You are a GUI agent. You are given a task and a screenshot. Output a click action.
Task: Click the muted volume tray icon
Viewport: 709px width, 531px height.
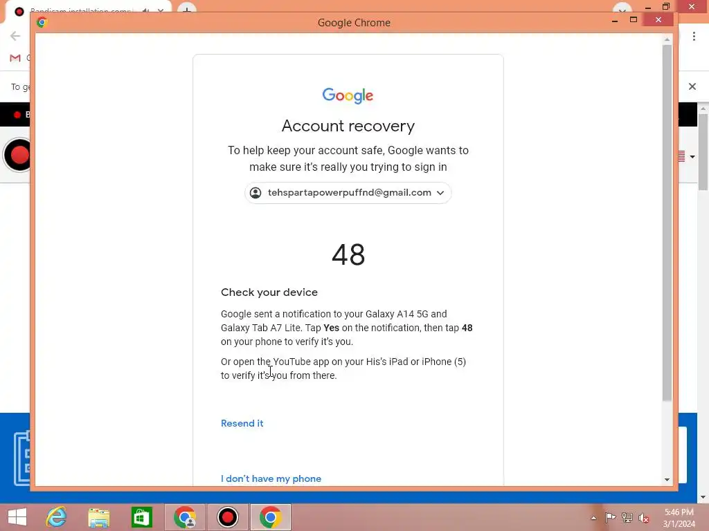(x=644, y=518)
